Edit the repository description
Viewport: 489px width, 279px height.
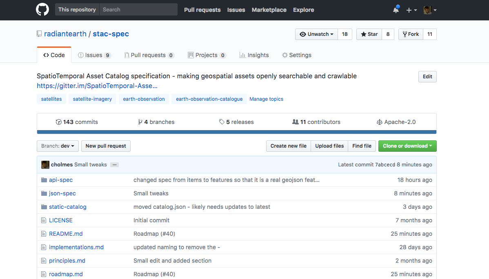tap(427, 77)
